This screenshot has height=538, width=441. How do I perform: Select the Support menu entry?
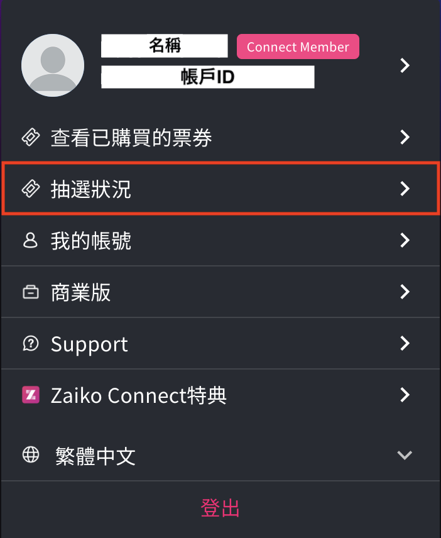pyautogui.click(x=220, y=343)
